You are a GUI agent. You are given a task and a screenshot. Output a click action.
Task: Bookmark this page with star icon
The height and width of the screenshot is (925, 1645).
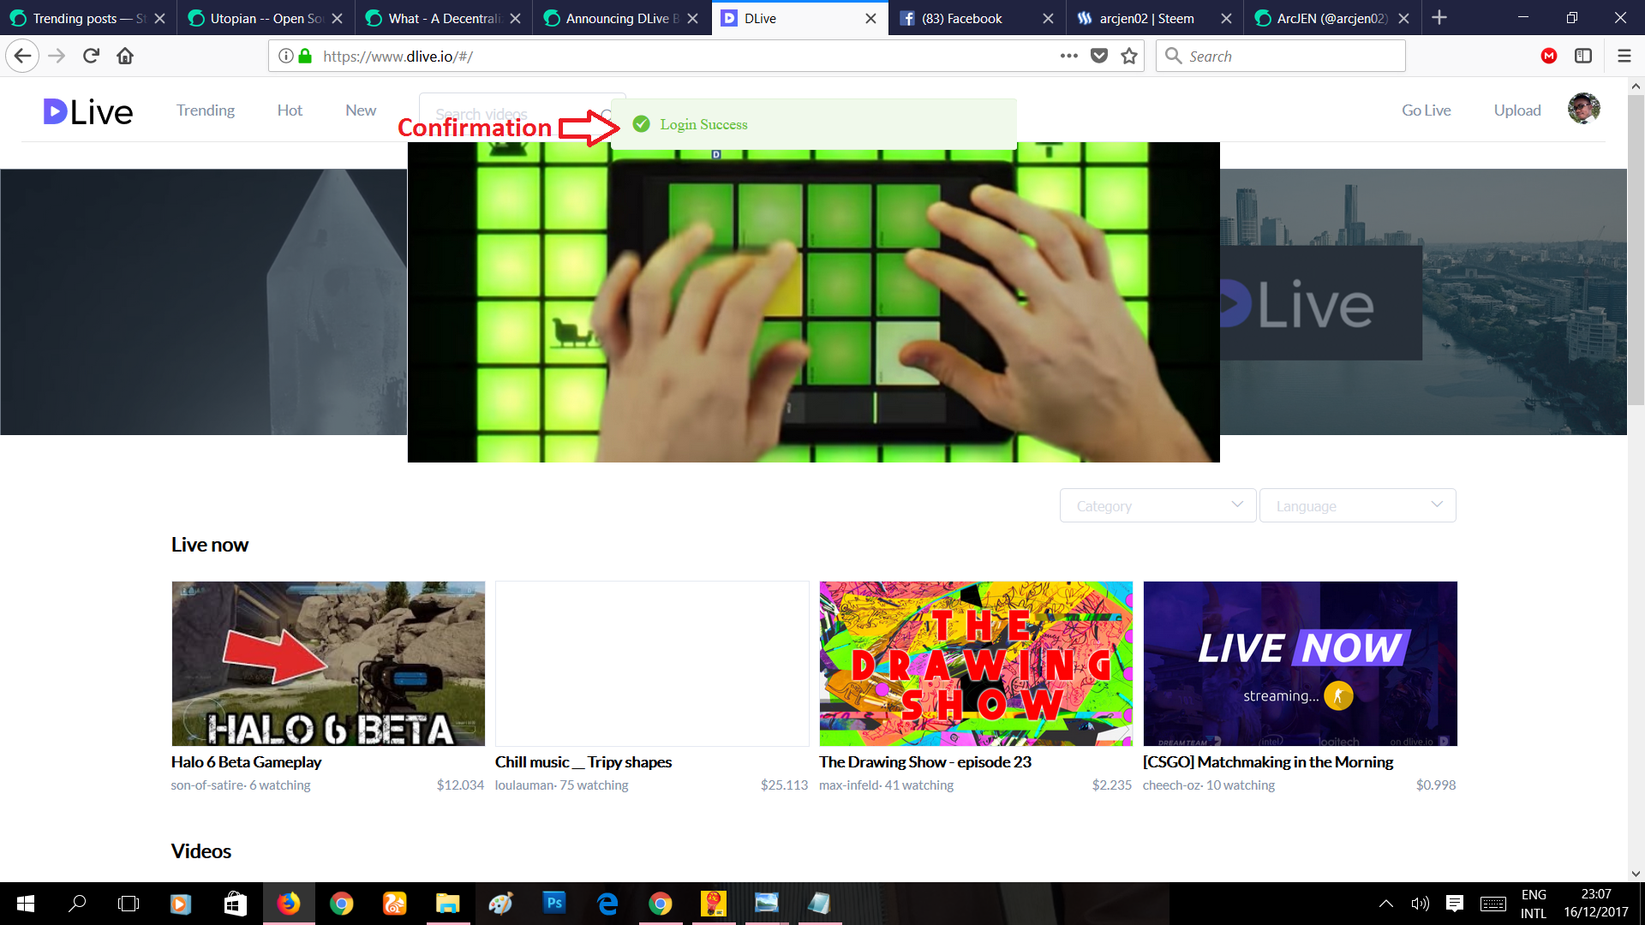coord(1129,57)
